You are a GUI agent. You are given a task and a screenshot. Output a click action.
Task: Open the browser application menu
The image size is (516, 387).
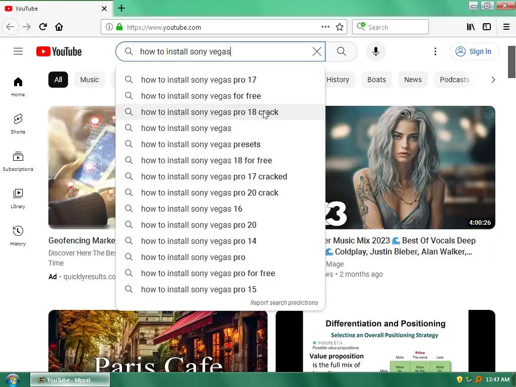(x=506, y=27)
